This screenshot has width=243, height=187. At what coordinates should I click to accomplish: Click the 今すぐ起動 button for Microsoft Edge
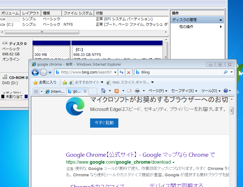pyautogui.click(x=104, y=123)
